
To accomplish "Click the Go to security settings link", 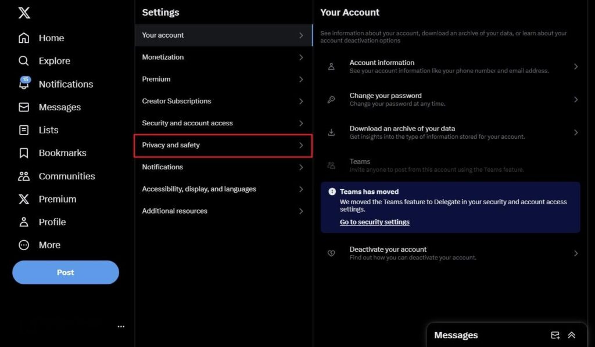I will point(374,222).
